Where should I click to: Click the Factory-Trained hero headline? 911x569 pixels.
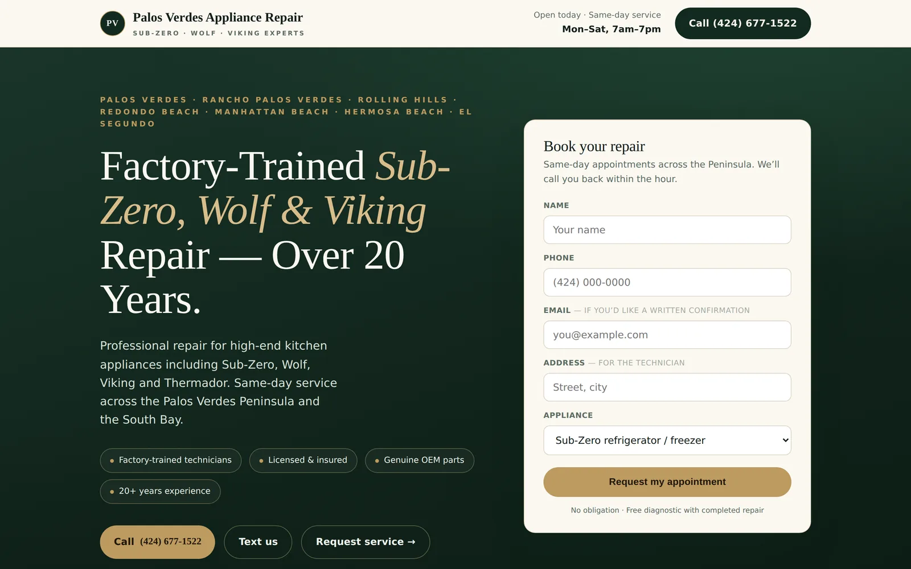[275, 232]
